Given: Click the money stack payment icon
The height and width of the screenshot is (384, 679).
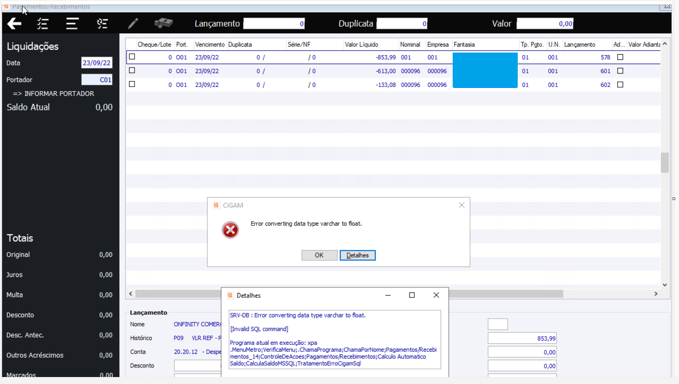Looking at the screenshot, I should pos(164,23).
